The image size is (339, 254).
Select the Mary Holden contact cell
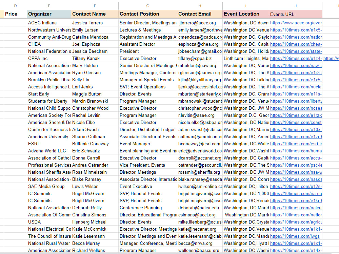pos(95,66)
